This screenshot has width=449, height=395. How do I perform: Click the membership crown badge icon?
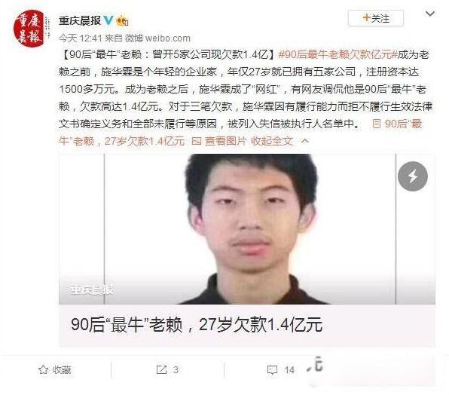click(x=122, y=20)
